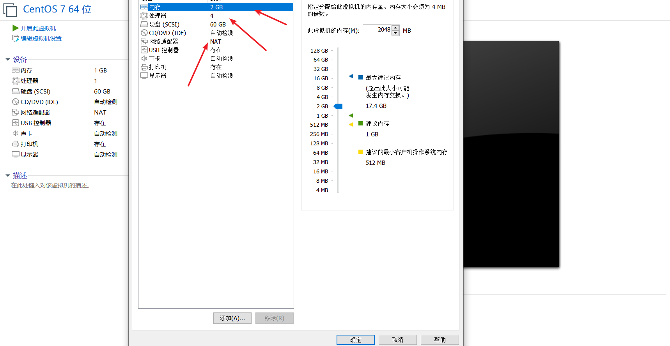Click the display icon in settings list

click(144, 76)
